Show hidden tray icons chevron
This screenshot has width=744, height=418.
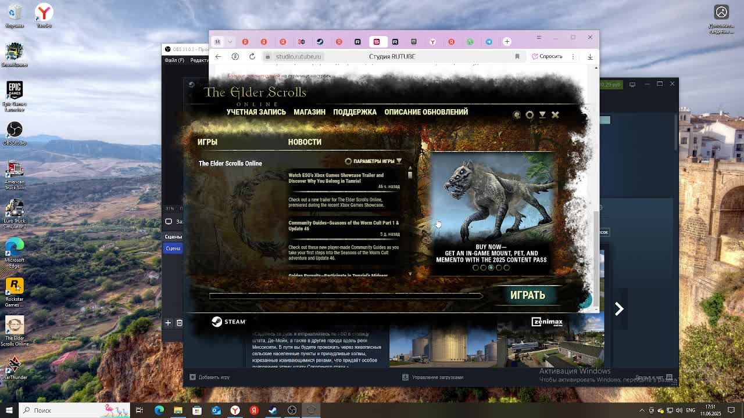coord(642,410)
